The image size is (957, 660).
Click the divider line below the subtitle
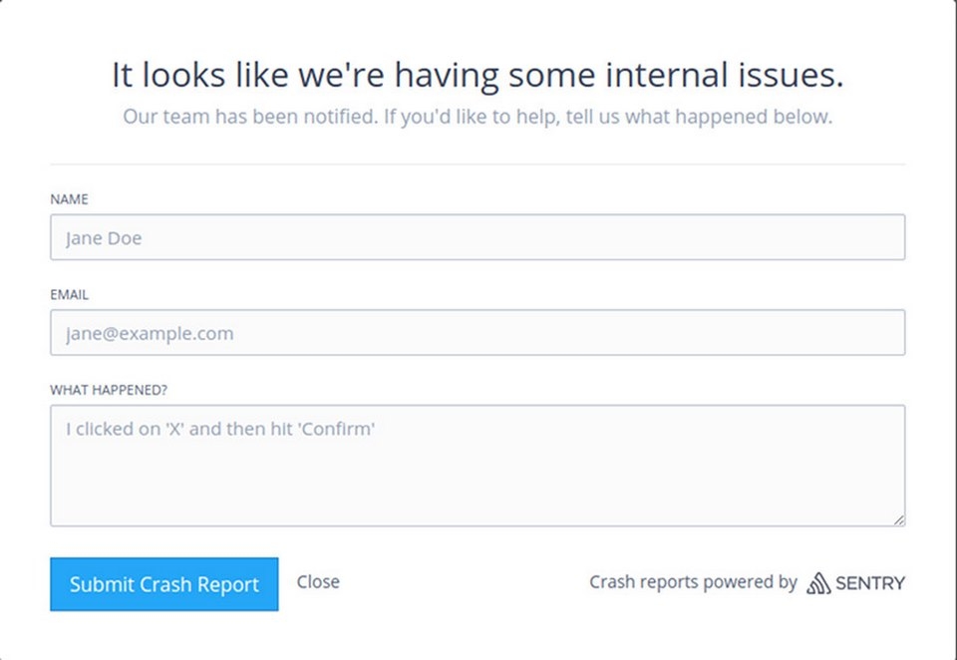point(478,164)
